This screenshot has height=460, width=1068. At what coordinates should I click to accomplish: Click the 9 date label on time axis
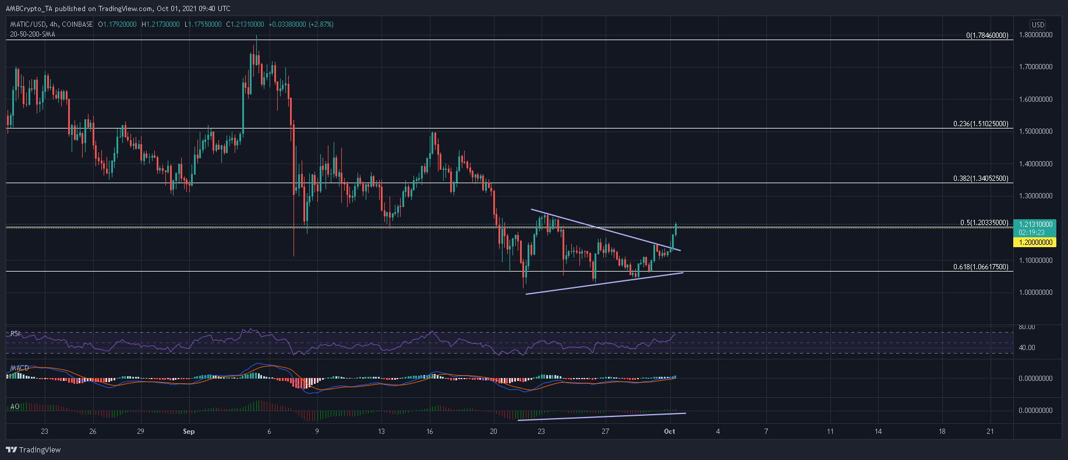(x=317, y=432)
